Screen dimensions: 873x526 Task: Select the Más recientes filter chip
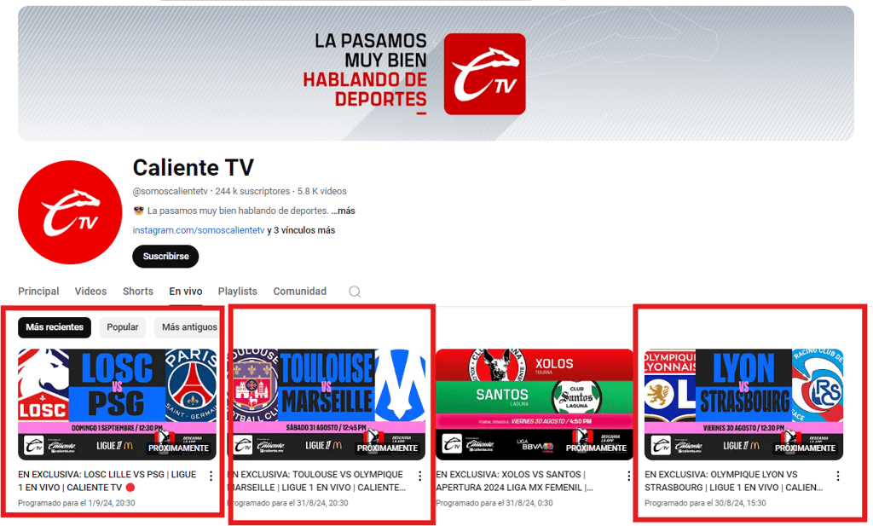(x=55, y=327)
